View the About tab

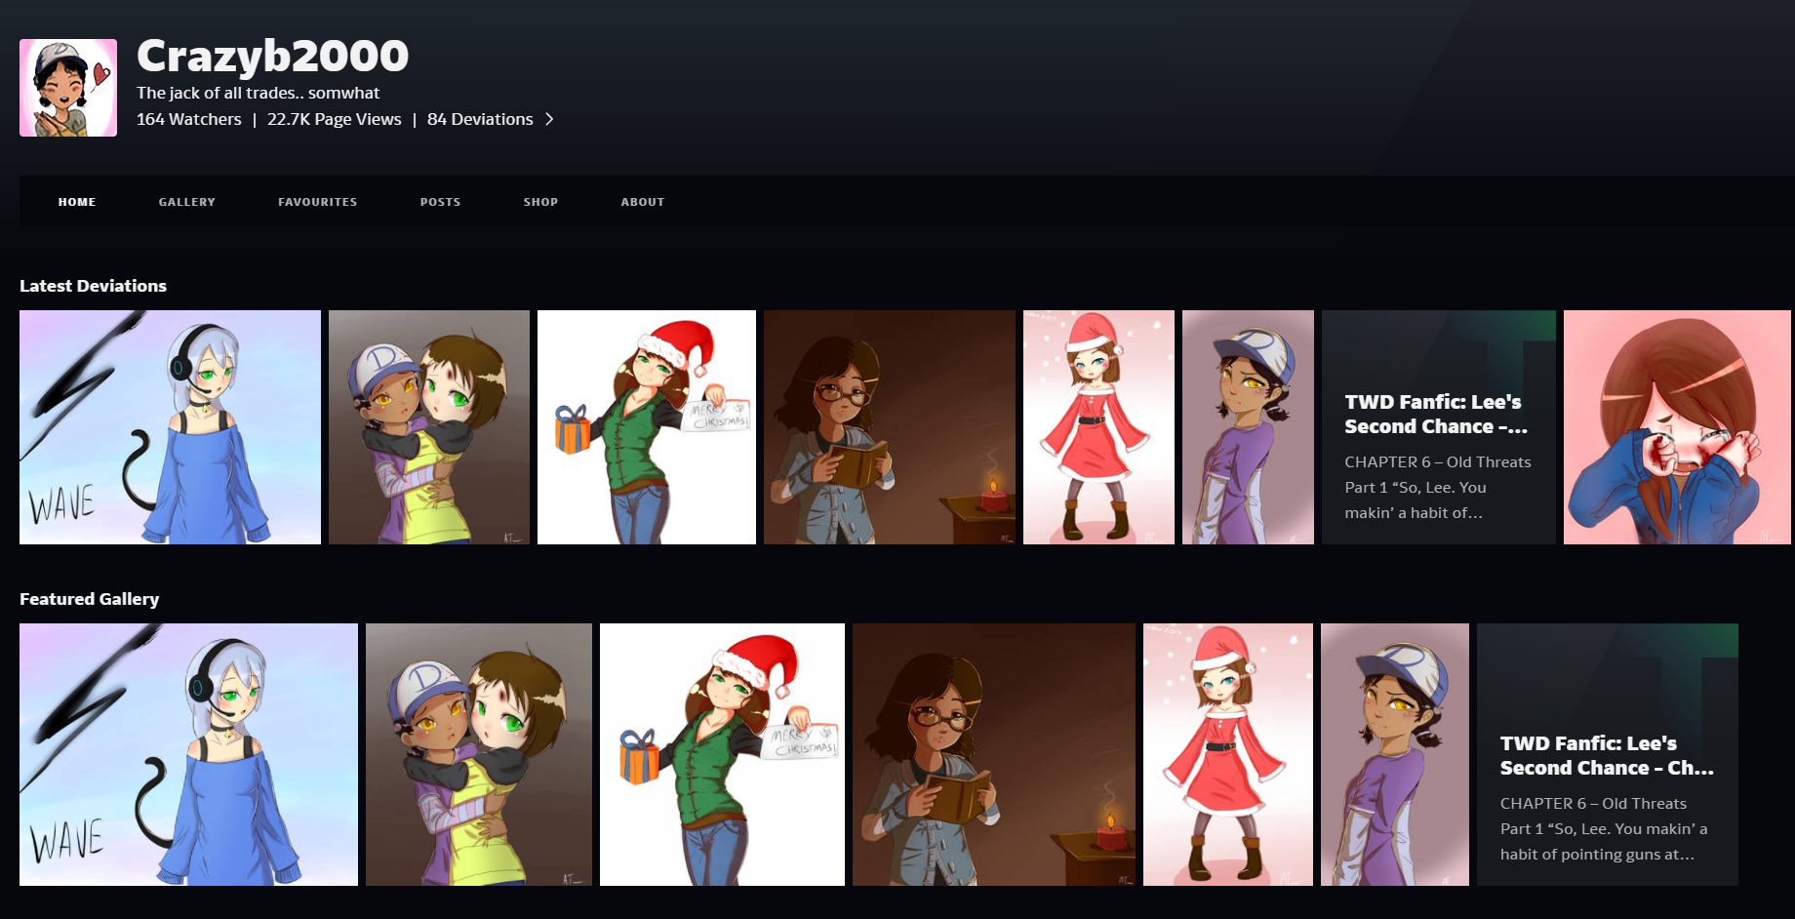pyautogui.click(x=643, y=202)
